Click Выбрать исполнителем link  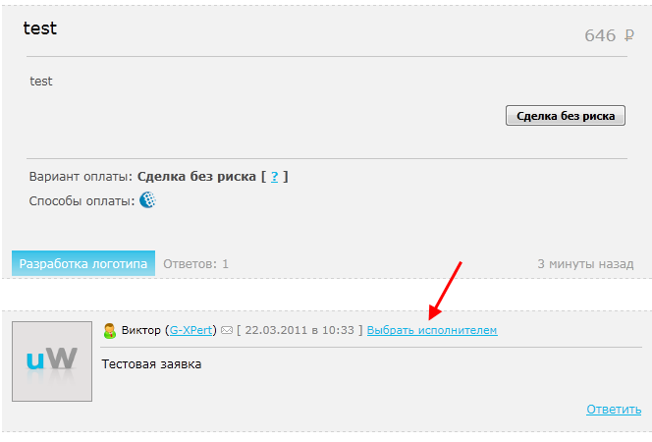pyautogui.click(x=432, y=331)
